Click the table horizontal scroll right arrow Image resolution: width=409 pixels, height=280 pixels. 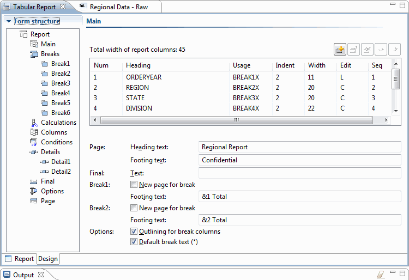pyautogui.click(x=386, y=120)
